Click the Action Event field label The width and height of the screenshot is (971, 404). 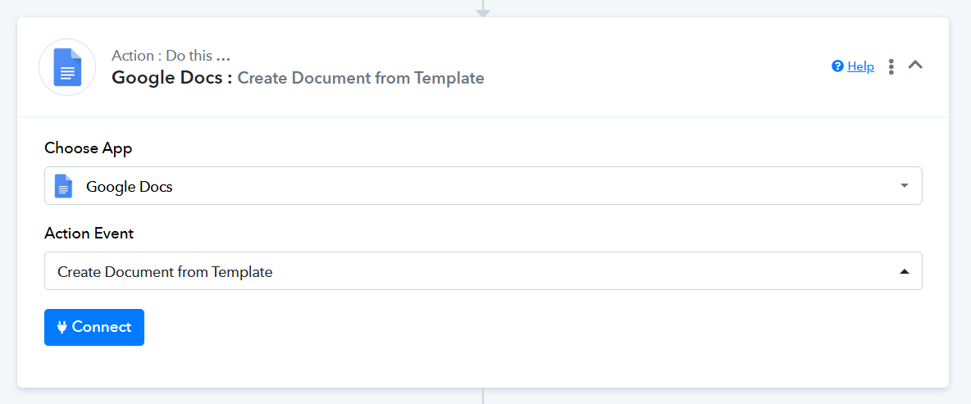(89, 234)
